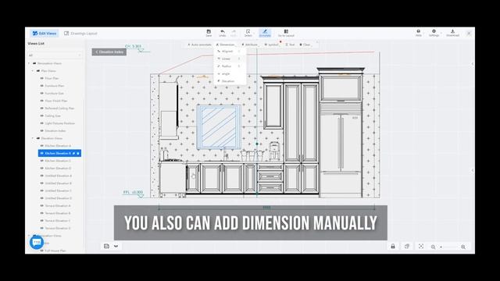Collapse right panel using upper edge arrow

click(472, 64)
